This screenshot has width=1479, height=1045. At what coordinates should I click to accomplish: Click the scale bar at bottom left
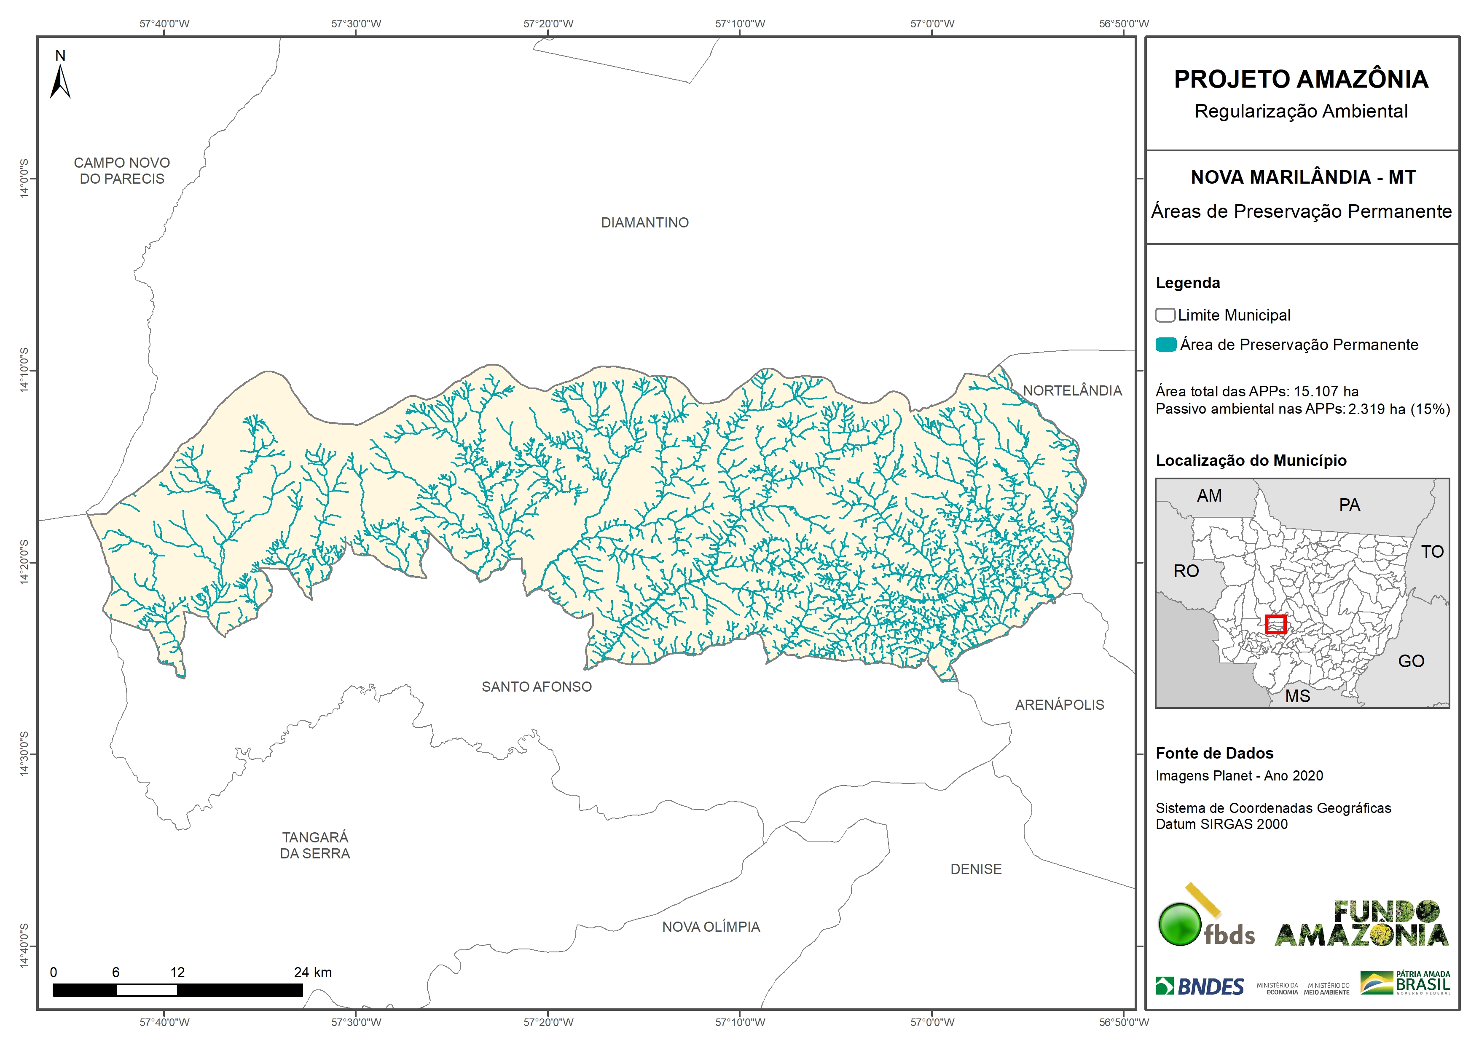177,990
